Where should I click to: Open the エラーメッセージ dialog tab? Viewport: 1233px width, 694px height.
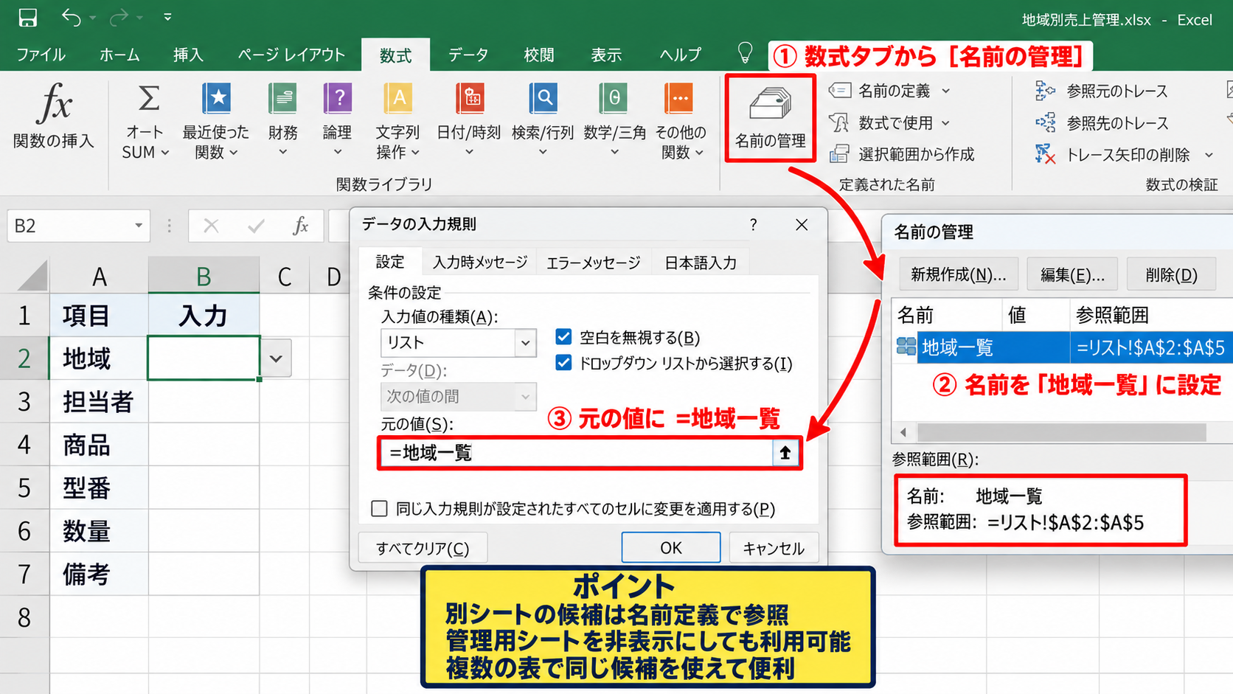(x=594, y=263)
